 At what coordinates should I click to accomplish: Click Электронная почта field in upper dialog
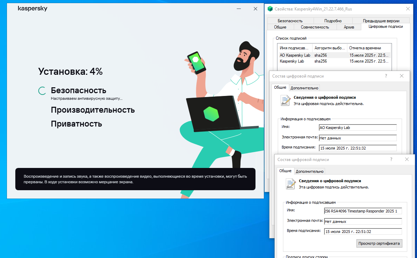(358, 138)
